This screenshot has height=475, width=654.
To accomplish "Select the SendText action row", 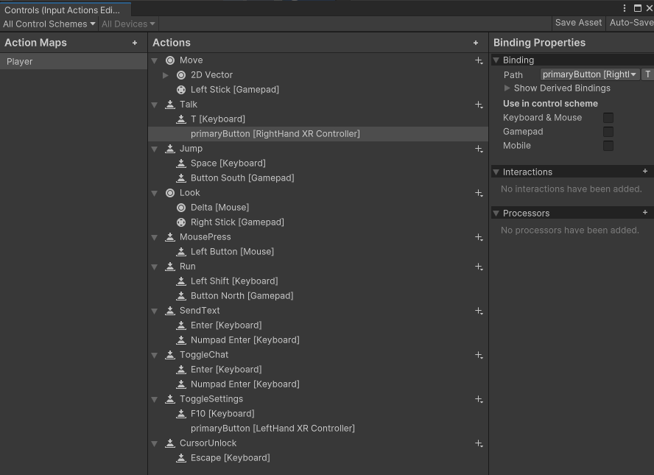I will point(318,311).
